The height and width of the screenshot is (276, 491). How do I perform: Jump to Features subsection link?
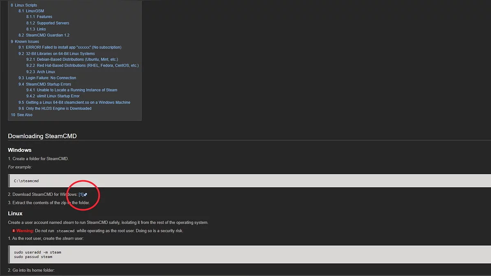[x=44, y=17]
